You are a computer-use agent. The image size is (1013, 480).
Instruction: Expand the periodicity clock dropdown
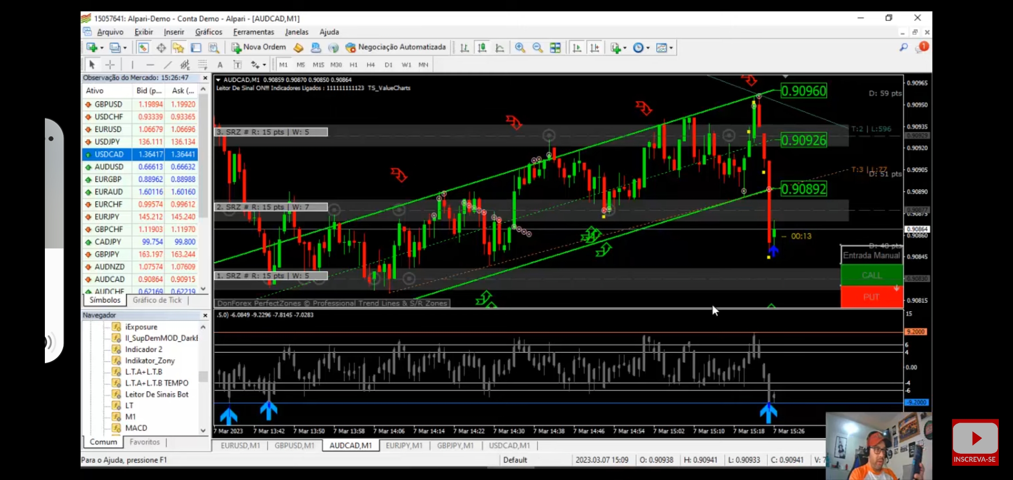click(x=648, y=48)
